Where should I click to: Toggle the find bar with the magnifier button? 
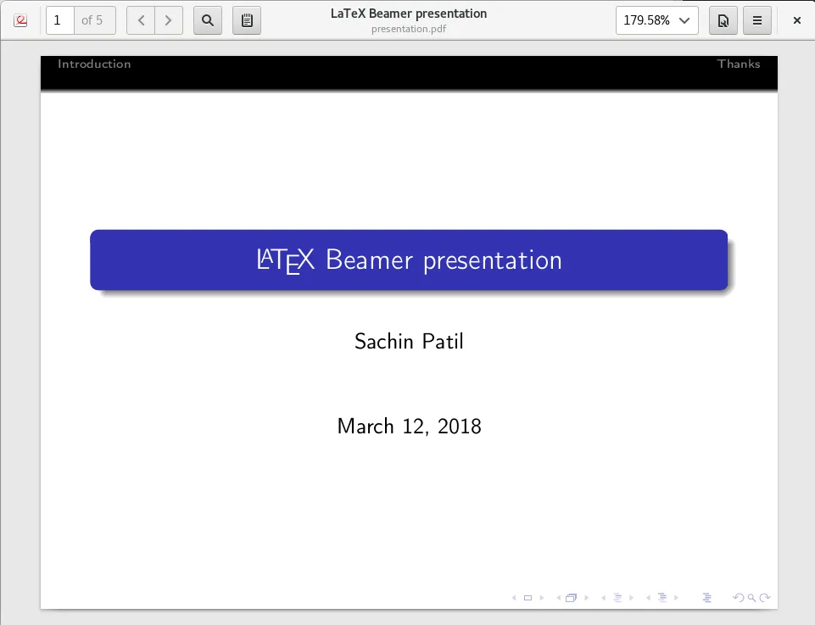pyautogui.click(x=208, y=20)
